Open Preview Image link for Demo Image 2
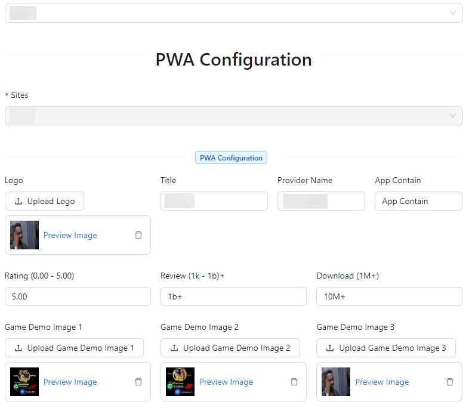The height and width of the screenshot is (408, 469). point(226,382)
